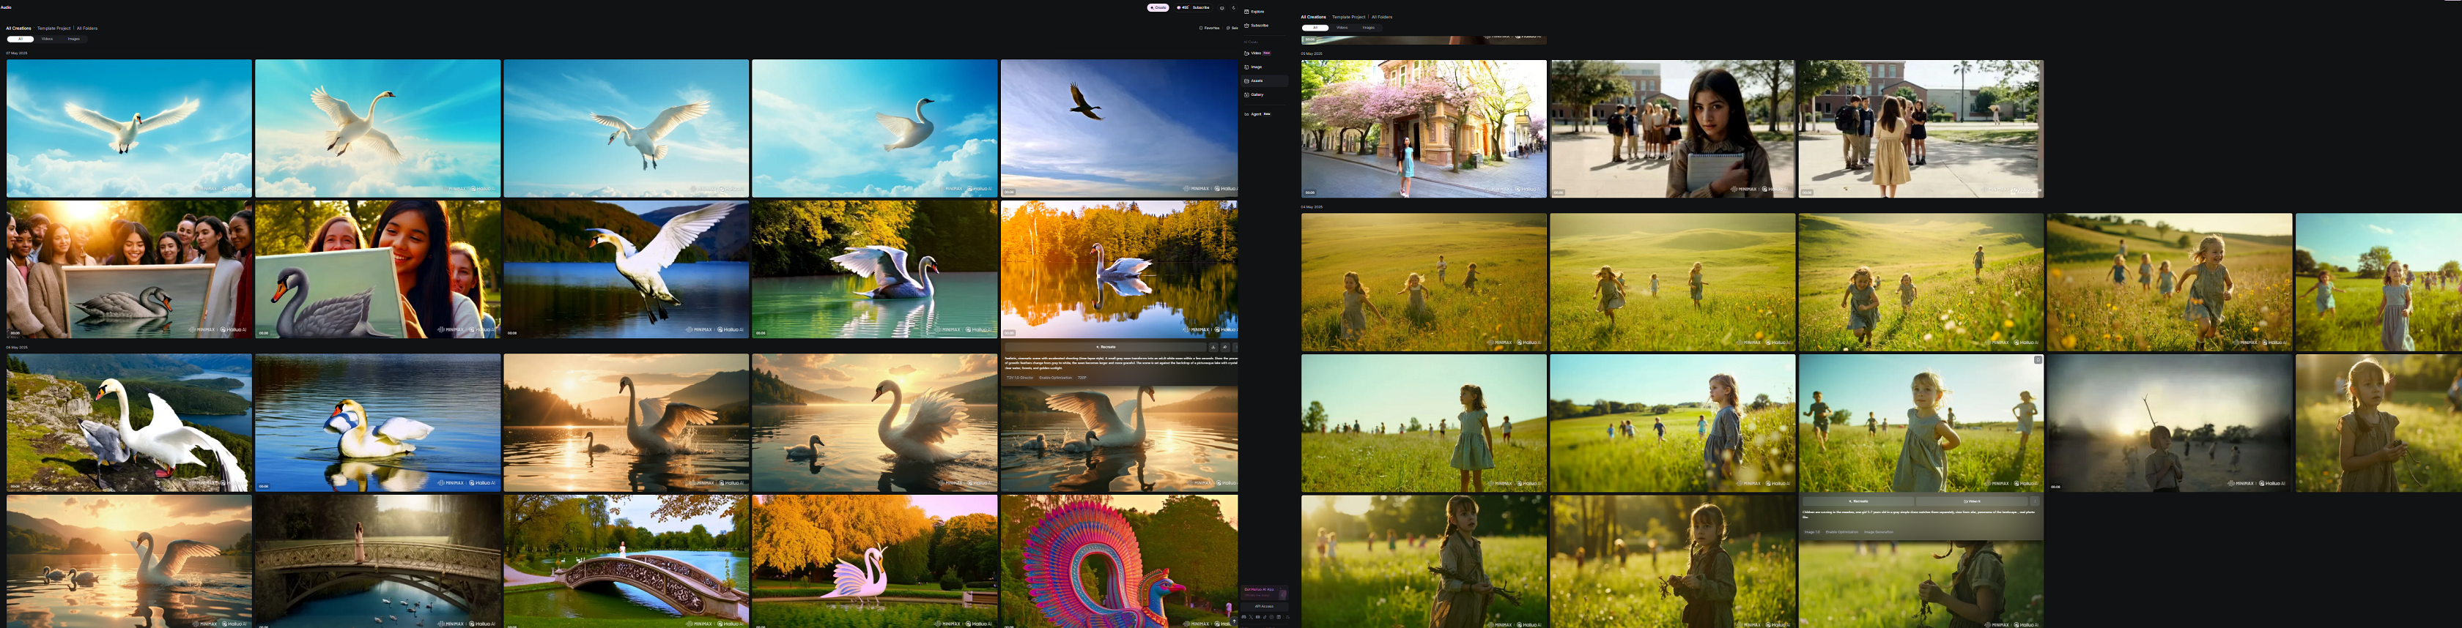This screenshot has height=628, width=2462.
Task: Open the AI Video creation page in the sidebar
Action: click(1257, 53)
